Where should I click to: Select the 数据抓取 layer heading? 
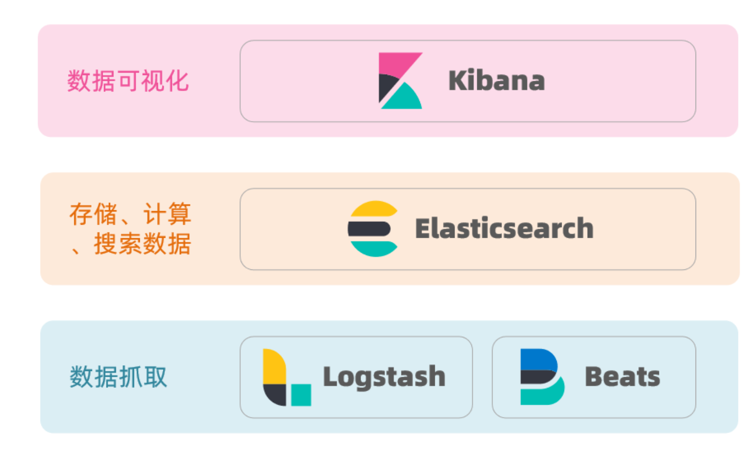click(119, 377)
